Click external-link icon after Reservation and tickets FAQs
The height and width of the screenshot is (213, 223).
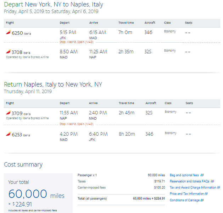coord(212,181)
